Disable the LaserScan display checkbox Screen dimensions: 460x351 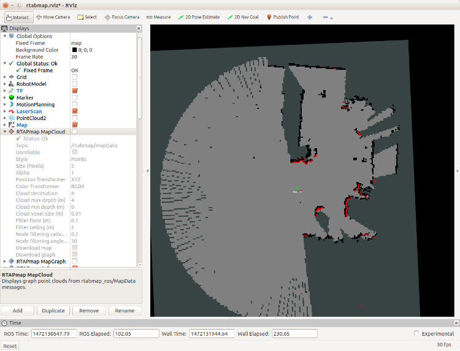tap(75, 111)
